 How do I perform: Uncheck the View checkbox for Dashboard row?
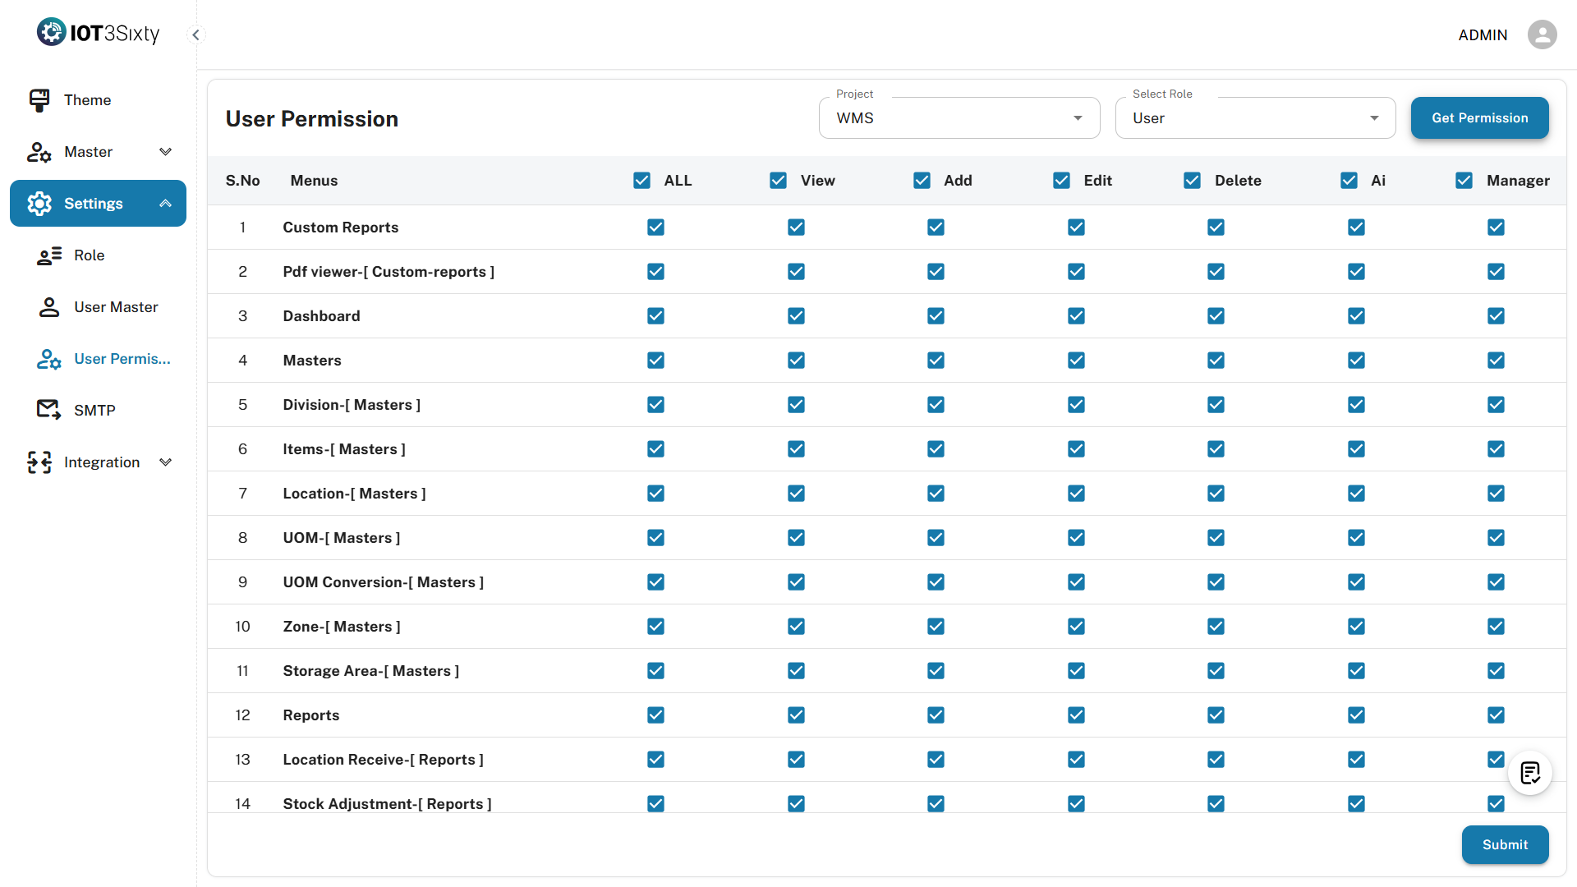[796, 316]
